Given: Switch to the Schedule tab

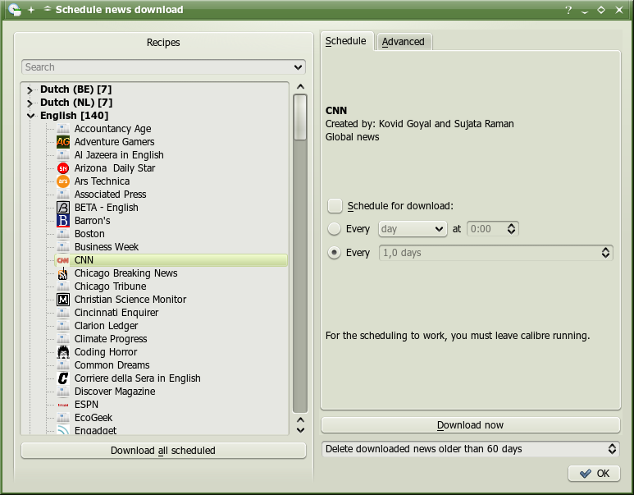Looking at the screenshot, I should (x=346, y=41).
